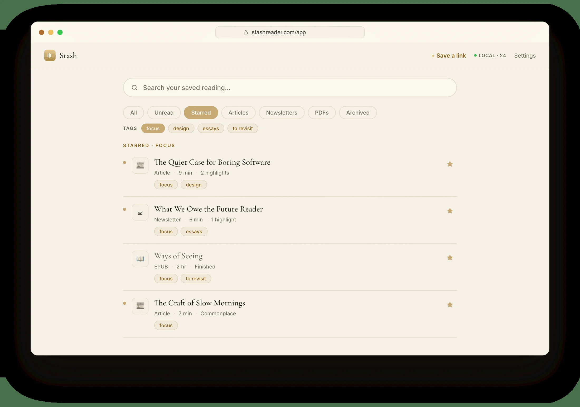Open Settings in the header
Screen dimensions: 580x407
pos(525,56)
